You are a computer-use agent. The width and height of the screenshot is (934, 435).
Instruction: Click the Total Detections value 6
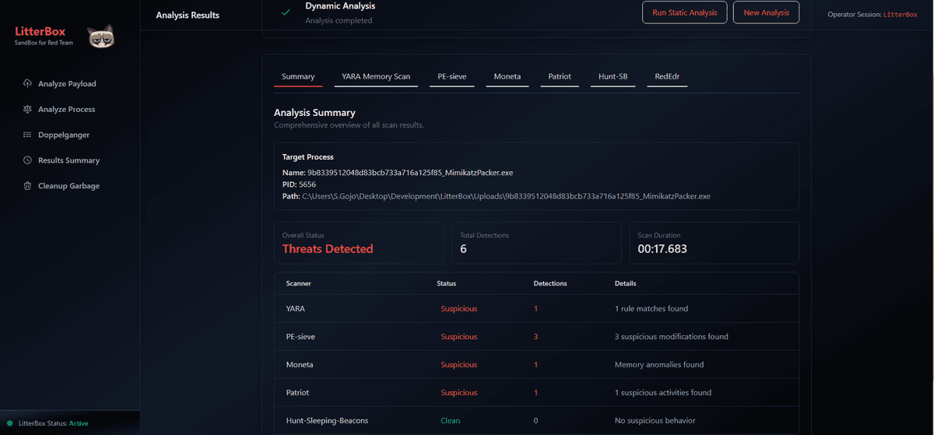pyautogui.click(x=463, y=249)
